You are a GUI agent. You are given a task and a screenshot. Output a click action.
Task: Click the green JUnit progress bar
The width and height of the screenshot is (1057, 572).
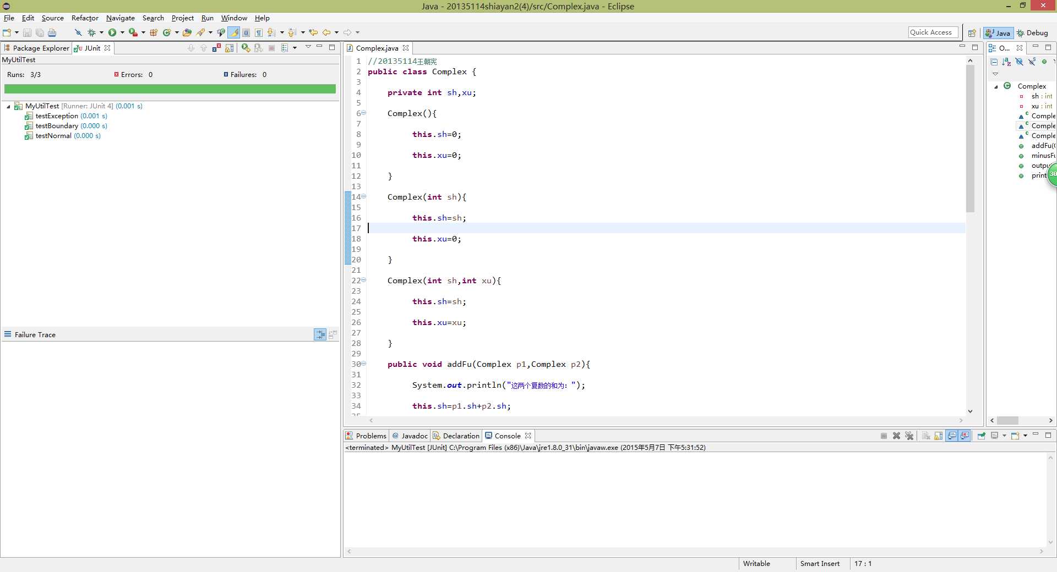(170, 89)
